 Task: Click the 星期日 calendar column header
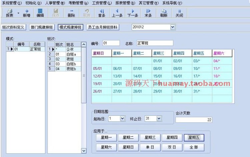(x=102, y=53)
